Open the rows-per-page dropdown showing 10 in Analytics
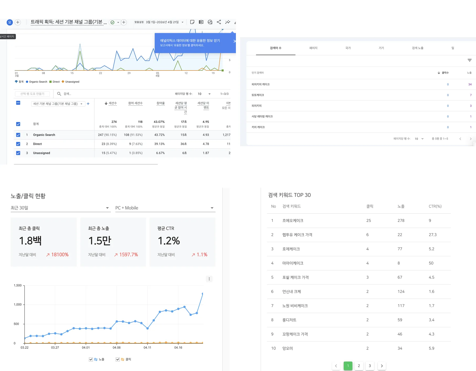The width and height of the screenshot is (476, 371). (x=204, y=94)
